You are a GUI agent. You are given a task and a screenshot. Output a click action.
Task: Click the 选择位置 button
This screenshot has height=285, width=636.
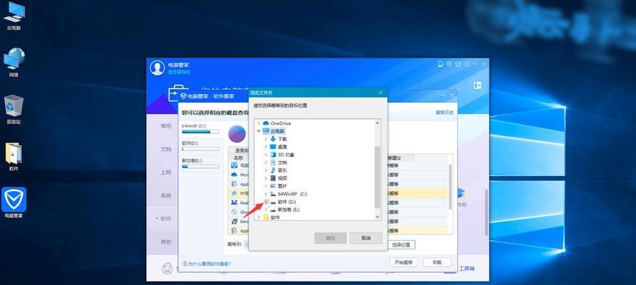[x=401, y=245]
